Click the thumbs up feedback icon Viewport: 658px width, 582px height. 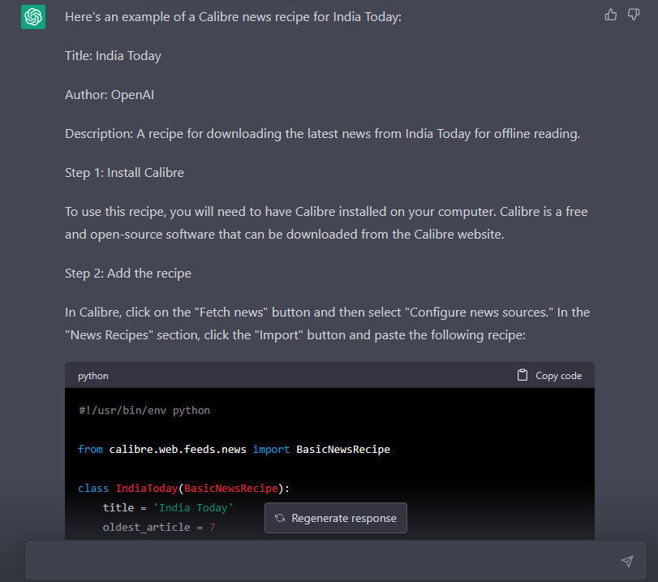click(611, 15)
